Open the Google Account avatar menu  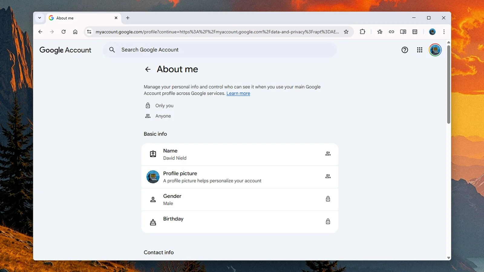[435, 50]
